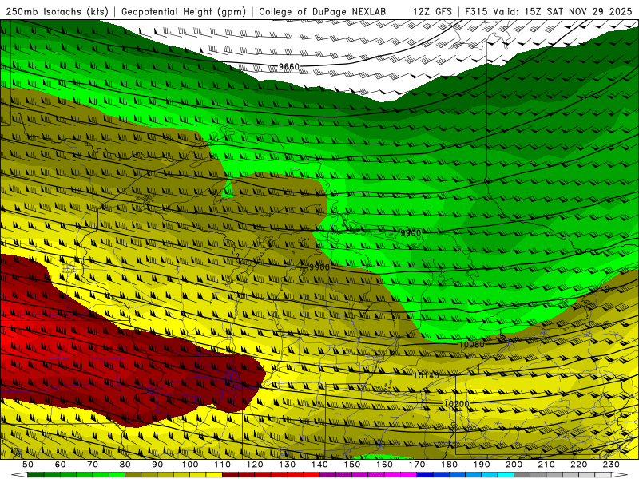Click the 120 label on color scale
Image resolution: width=639 pixels, height=479 pixels.
tap(255, 465)
